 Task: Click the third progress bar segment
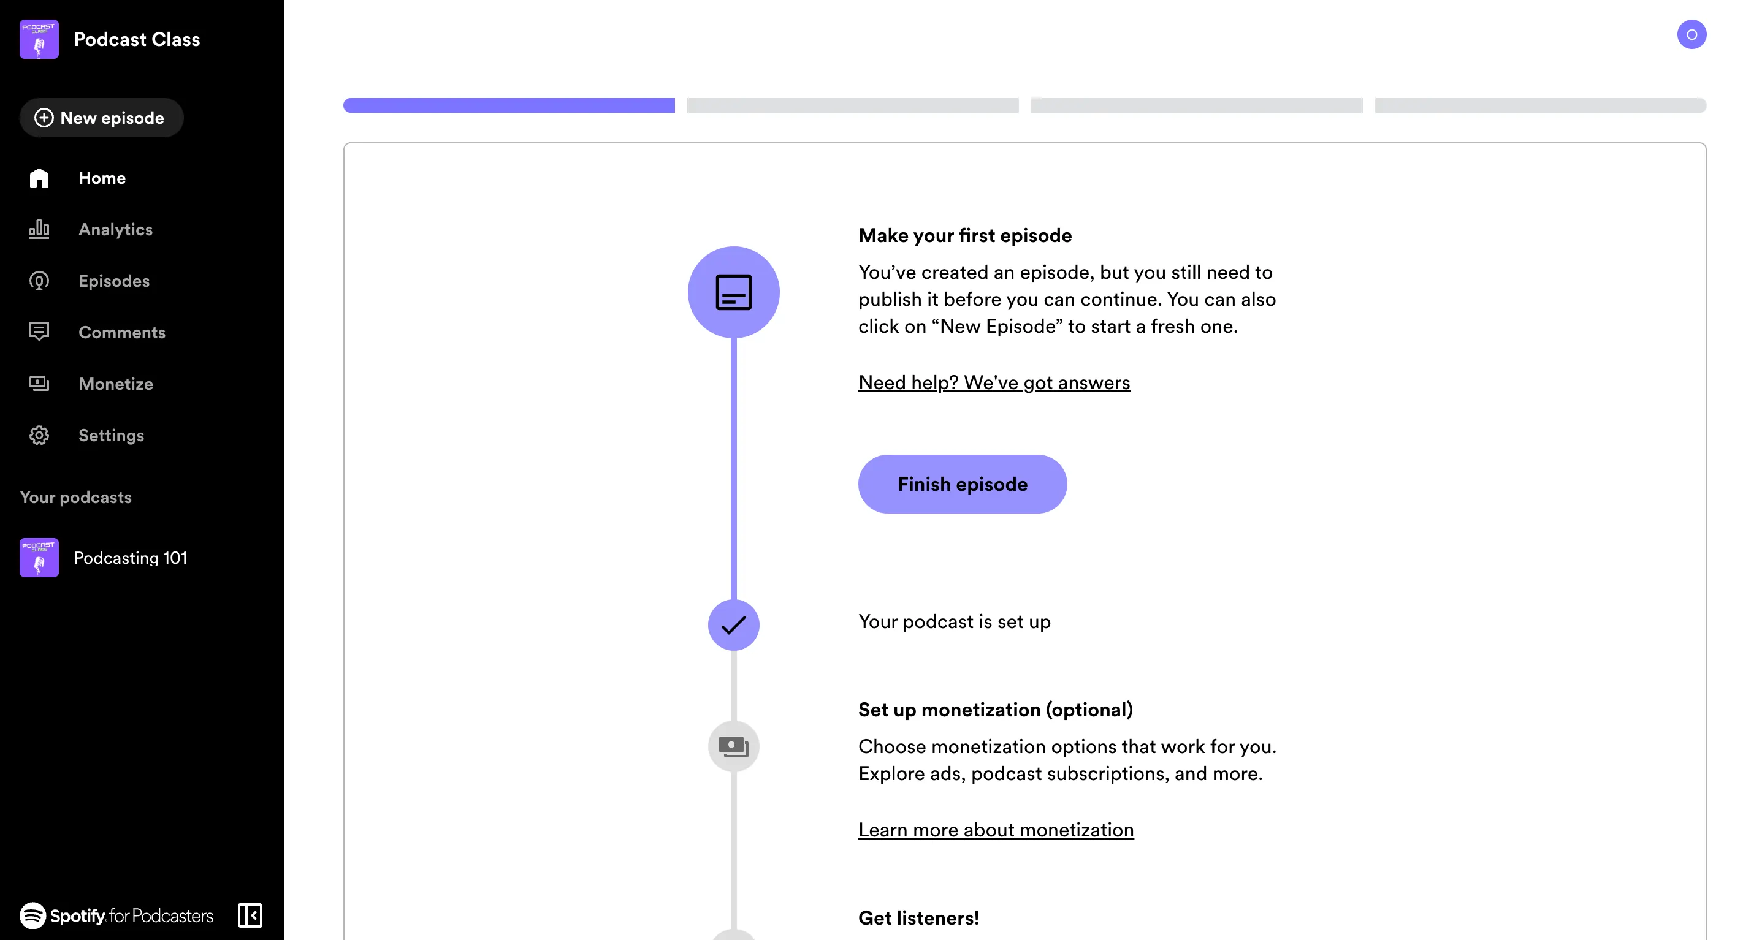[x=1198, y=105]
